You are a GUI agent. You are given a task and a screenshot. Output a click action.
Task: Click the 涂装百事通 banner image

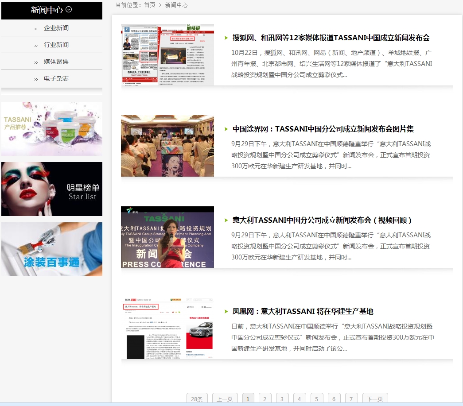click(52, 249)
